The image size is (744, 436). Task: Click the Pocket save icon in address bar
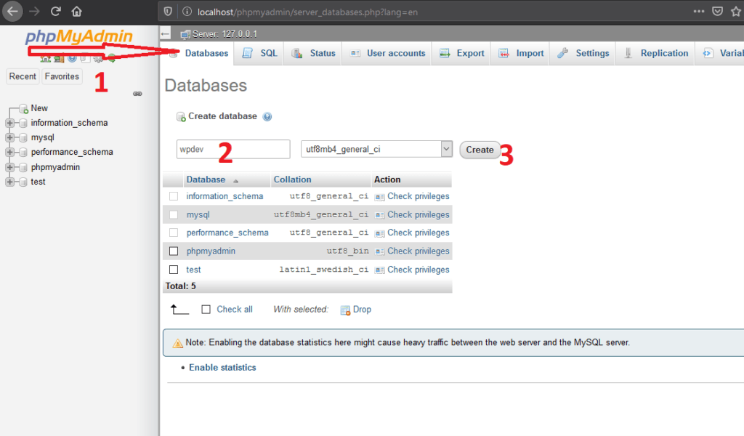[x=717, y=12]
